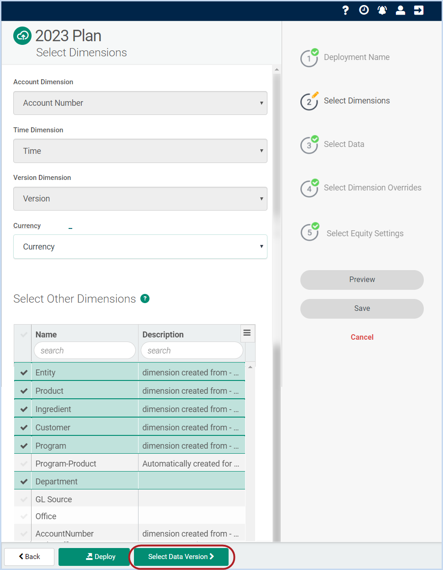443x570 pixels.
Task: Click the Back button
Action: coord(29,557)
